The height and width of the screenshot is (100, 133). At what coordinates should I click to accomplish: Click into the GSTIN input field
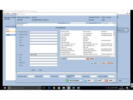click(43, 37)
